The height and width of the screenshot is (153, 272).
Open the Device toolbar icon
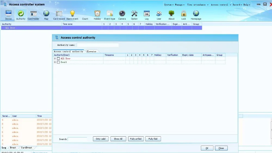(x=8, y=15)
